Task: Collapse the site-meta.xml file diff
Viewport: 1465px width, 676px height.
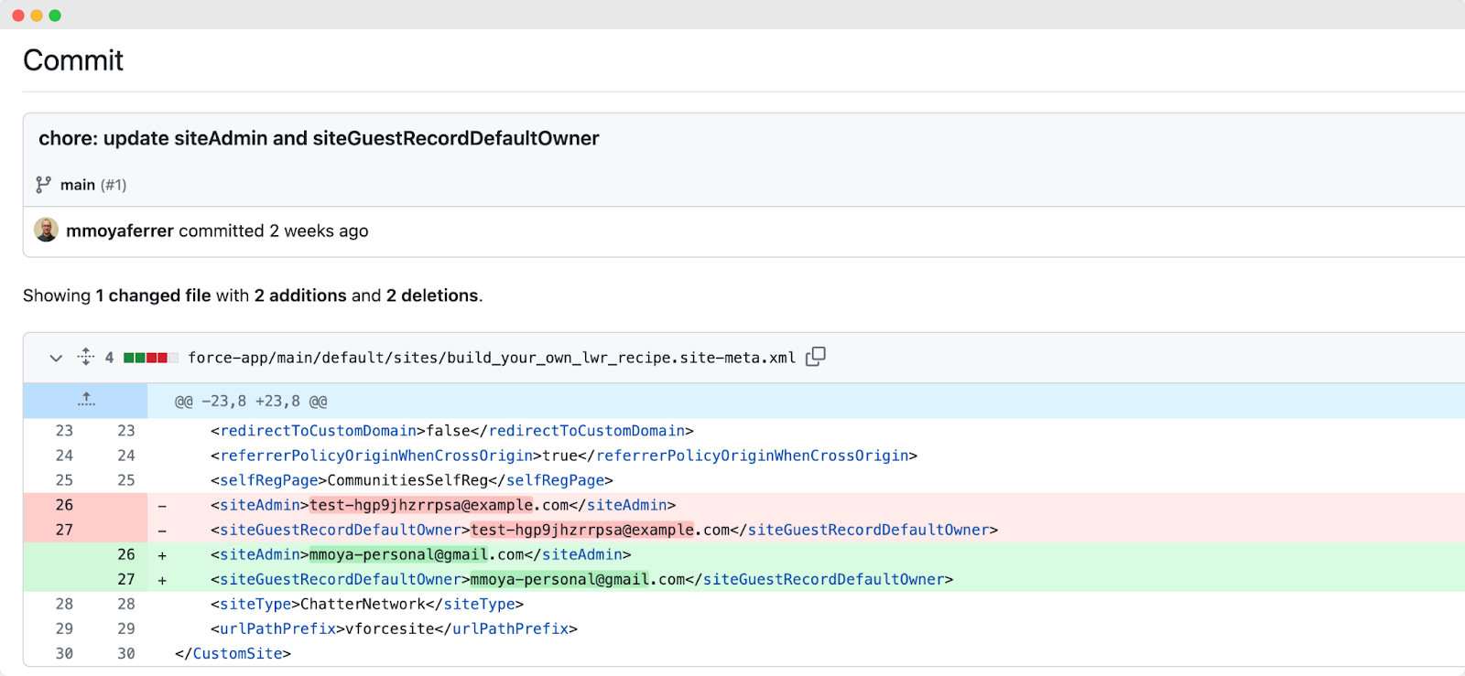Action: tap(56, 358)
